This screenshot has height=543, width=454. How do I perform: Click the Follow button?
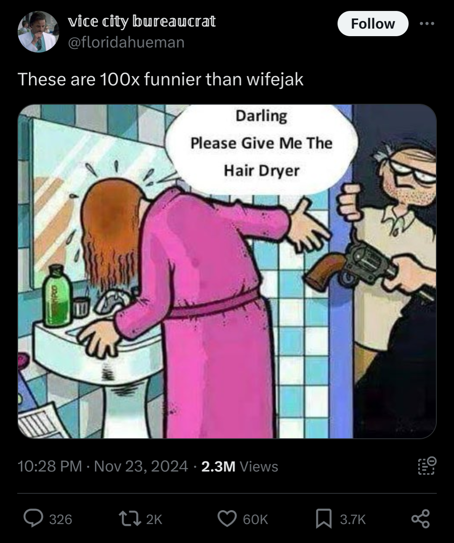(x=373, y=24)
